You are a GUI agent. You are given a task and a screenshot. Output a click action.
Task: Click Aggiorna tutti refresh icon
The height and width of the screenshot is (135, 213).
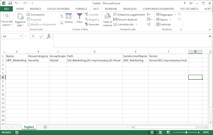coord(20,16)
